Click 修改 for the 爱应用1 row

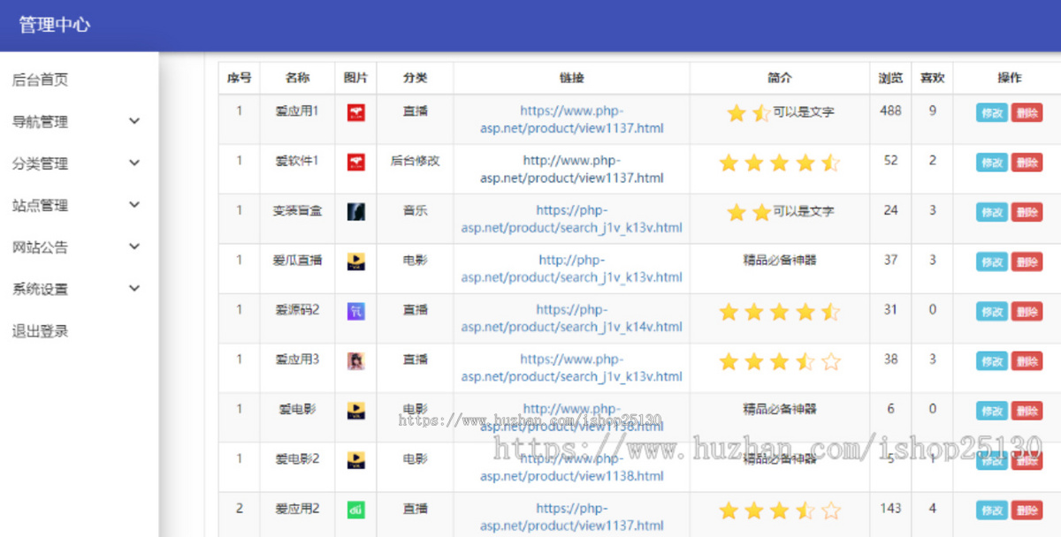pos(992,113)
